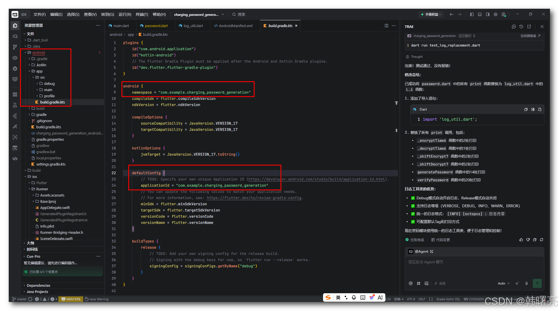Copy the Dart code snippet

[526, 109]
